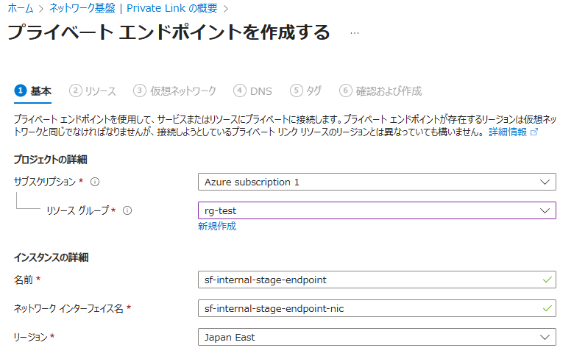The width and height of the screenshot is (574, 359).
Task: Click the 新規作成 link
Action: 217,227
